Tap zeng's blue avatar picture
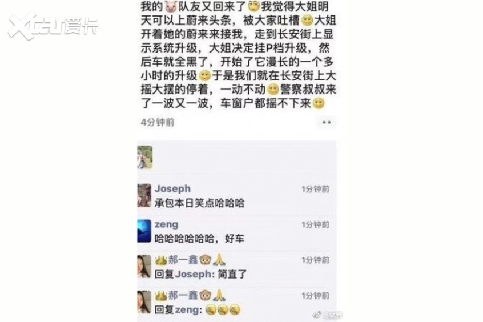 [144, 231]
